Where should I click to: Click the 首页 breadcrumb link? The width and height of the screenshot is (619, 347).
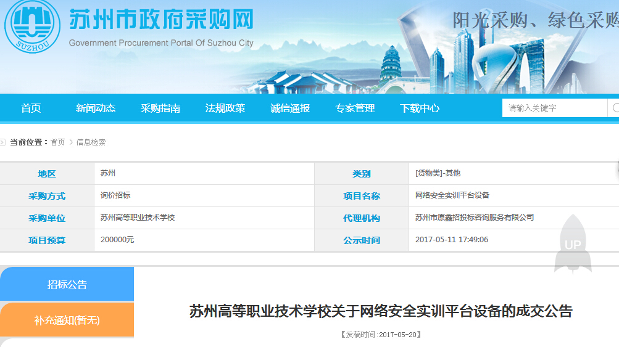57,142
